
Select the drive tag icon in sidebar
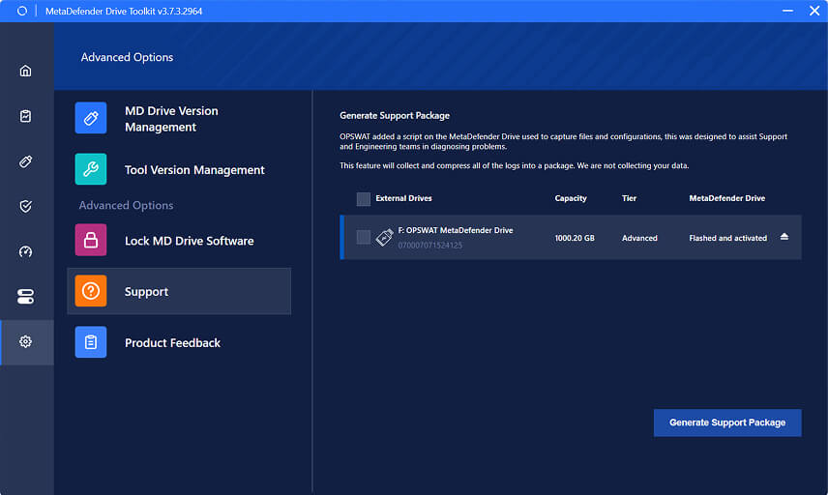click(x=26, y=161)
